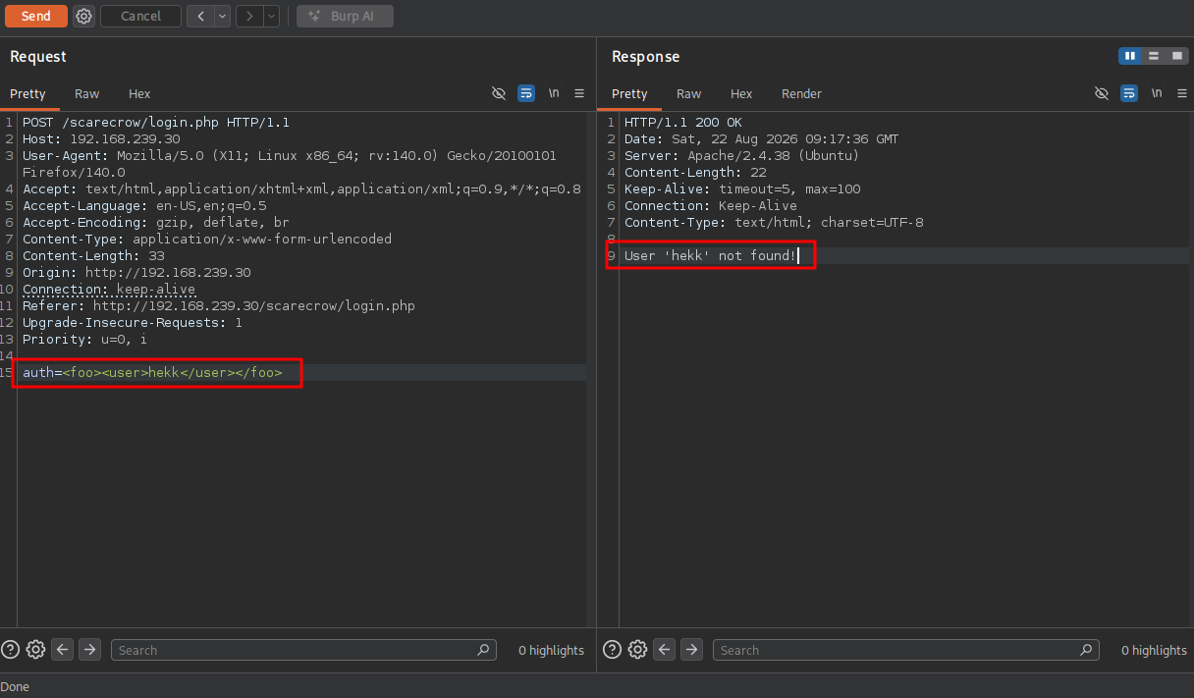Select the Request Pretty tab
Screen dimensions: 1194x698
pyautogui.click(x=28, y=94)
